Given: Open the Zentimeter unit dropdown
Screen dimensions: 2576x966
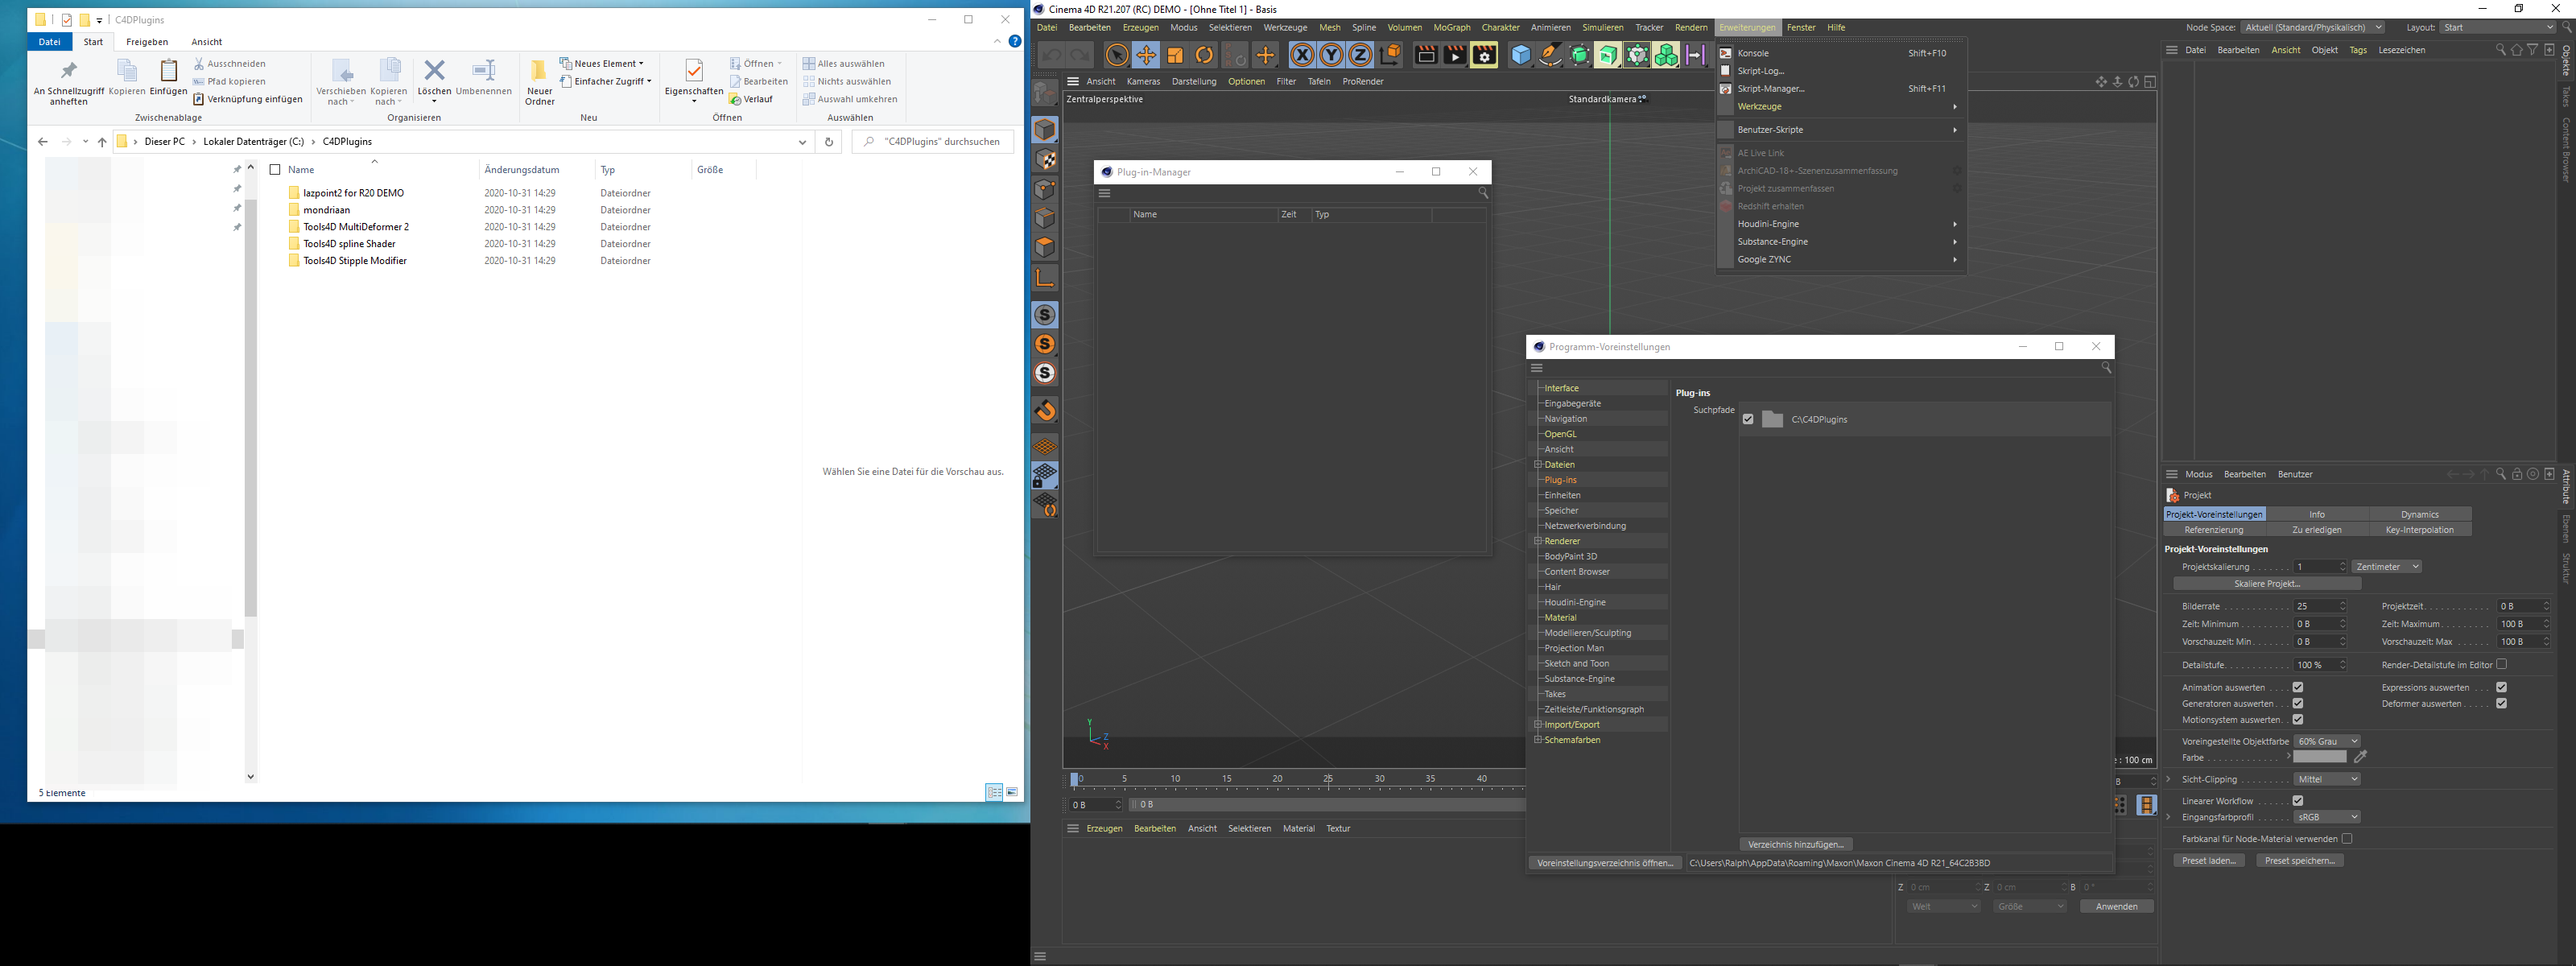Looking at the screenshot, I should (x=2386, y=567).
